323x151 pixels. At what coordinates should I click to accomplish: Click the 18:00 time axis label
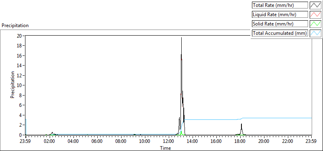click(240, 142)
